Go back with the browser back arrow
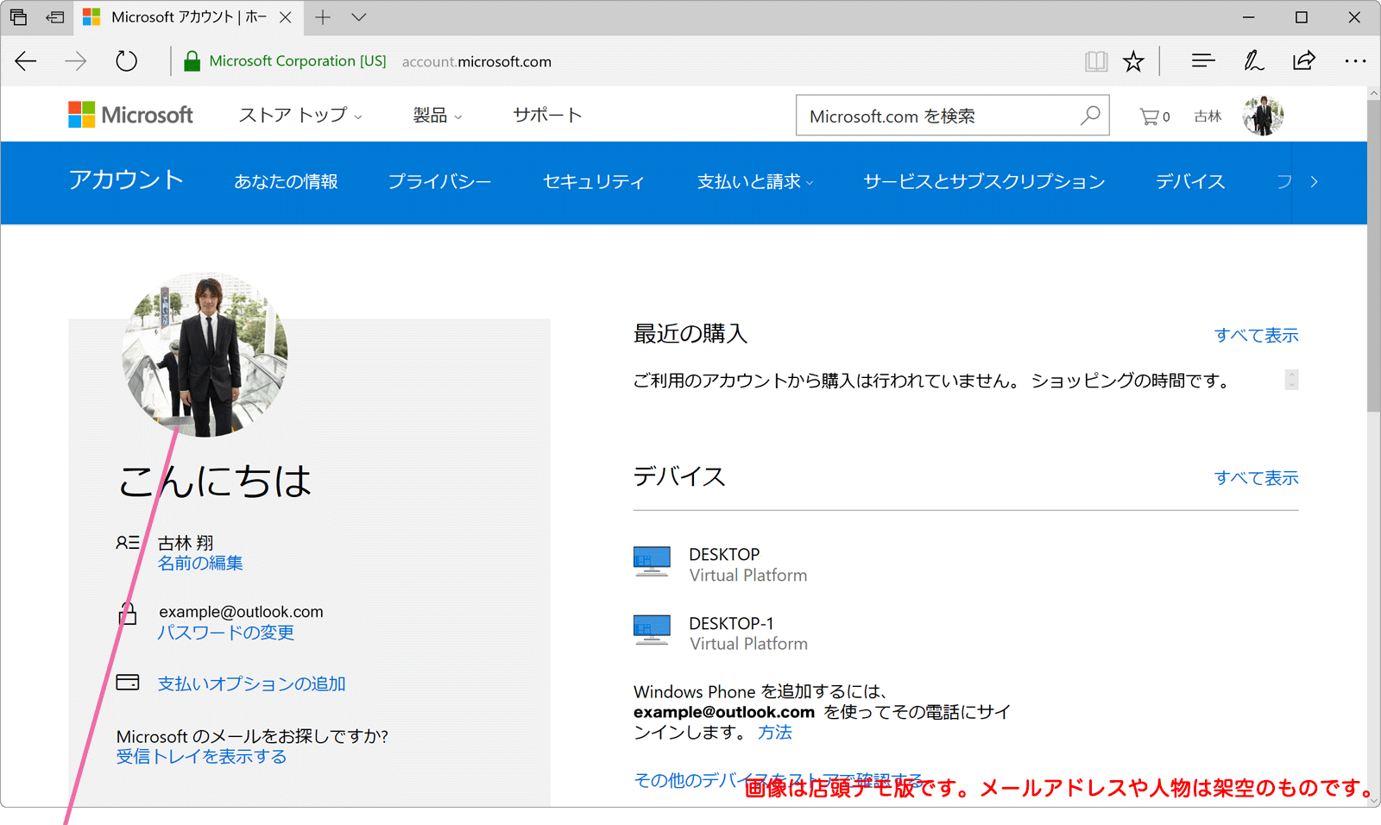The image size is (1381, 825). coord(26,61)
